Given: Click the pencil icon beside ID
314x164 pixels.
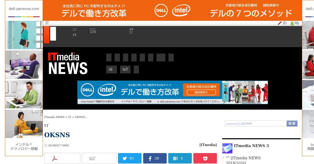Looking at the screenshot, I should [x=280, y=23].
